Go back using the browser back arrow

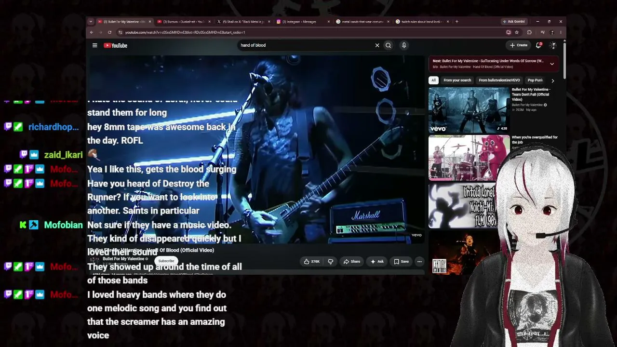point(91,32)
